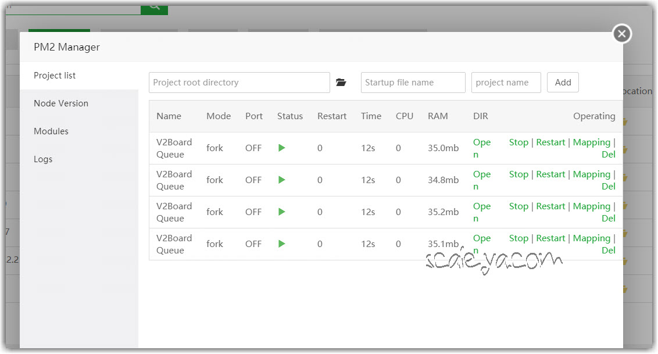
Task: Open the Node Version tab
Action: click(61, 103)
